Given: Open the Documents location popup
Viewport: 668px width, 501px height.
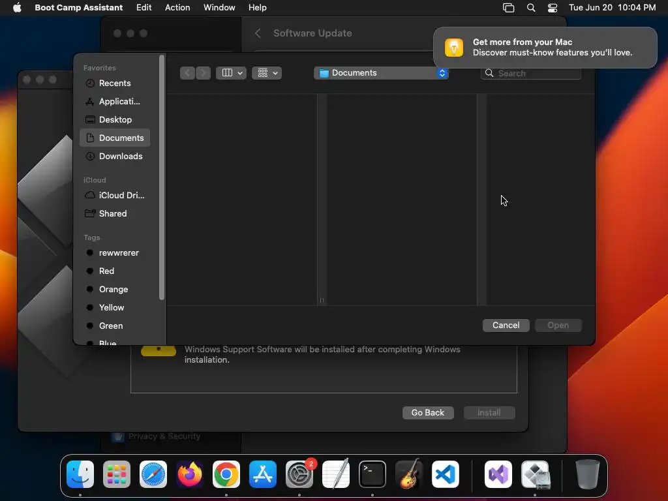Looking at the screenshot, I should (x=381, y=73).
